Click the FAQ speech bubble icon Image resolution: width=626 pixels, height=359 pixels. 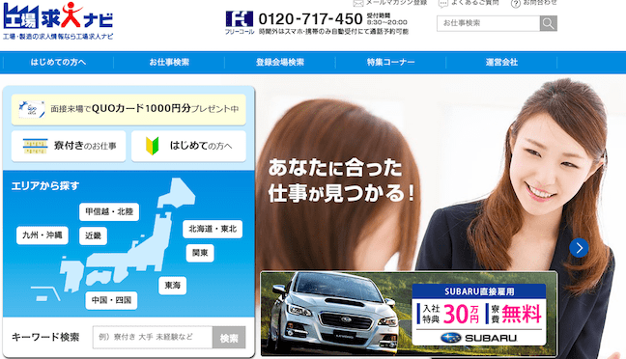click(x=443, y=4)
